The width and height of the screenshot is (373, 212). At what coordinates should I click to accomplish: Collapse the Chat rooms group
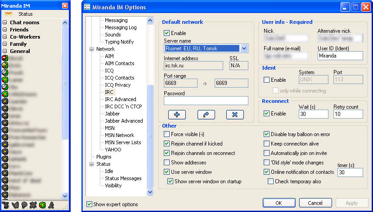5,22
